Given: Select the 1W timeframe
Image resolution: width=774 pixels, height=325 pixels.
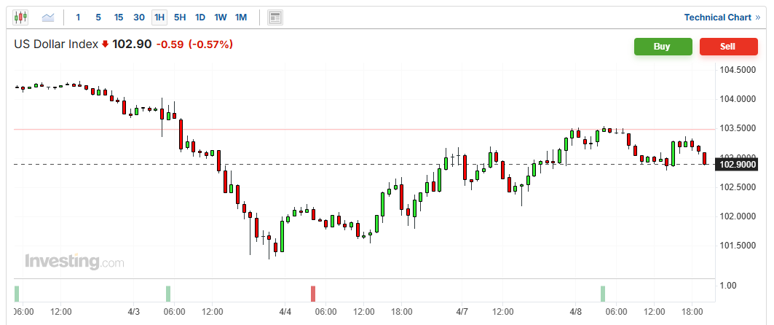Looking at the screenshot, I should coord(220,17).
